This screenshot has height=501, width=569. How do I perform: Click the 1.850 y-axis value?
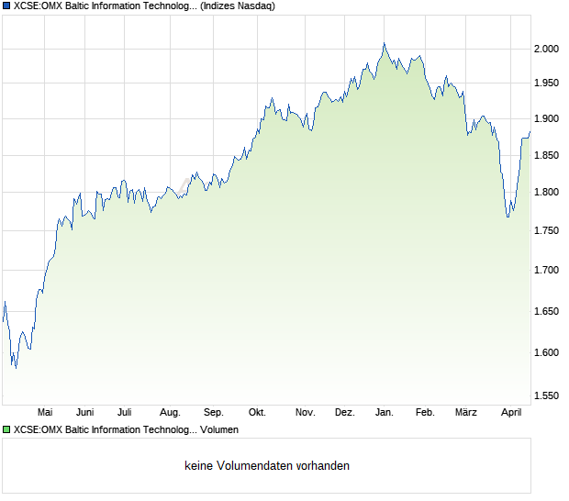pyautogui.click(x=546, y=155)
